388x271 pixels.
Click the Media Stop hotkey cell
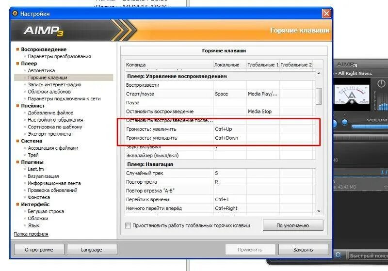263,112
